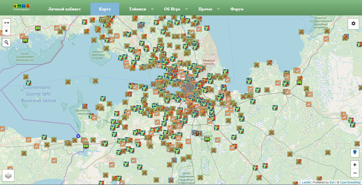Go to the Форум page

tap(237, 9)
